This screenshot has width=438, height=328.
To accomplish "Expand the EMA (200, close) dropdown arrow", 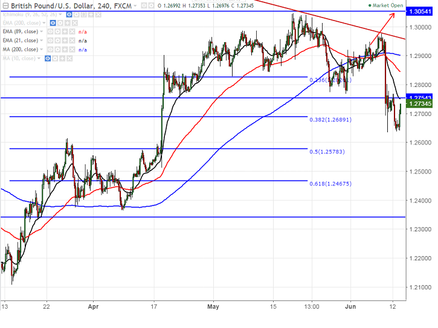I will point(44,23).
